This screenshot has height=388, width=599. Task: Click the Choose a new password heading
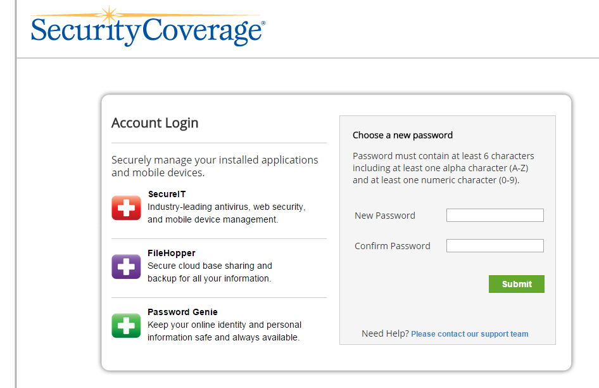click(403, 135)
